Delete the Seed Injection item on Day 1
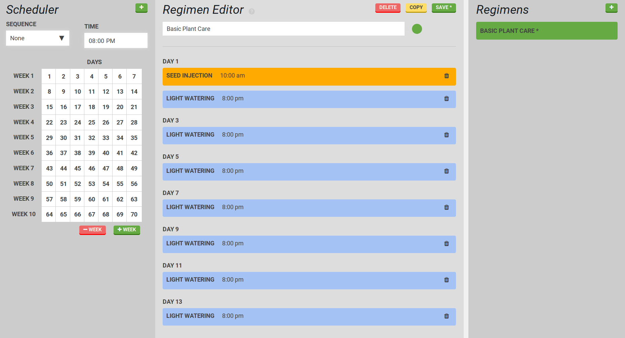 [446, 76]
